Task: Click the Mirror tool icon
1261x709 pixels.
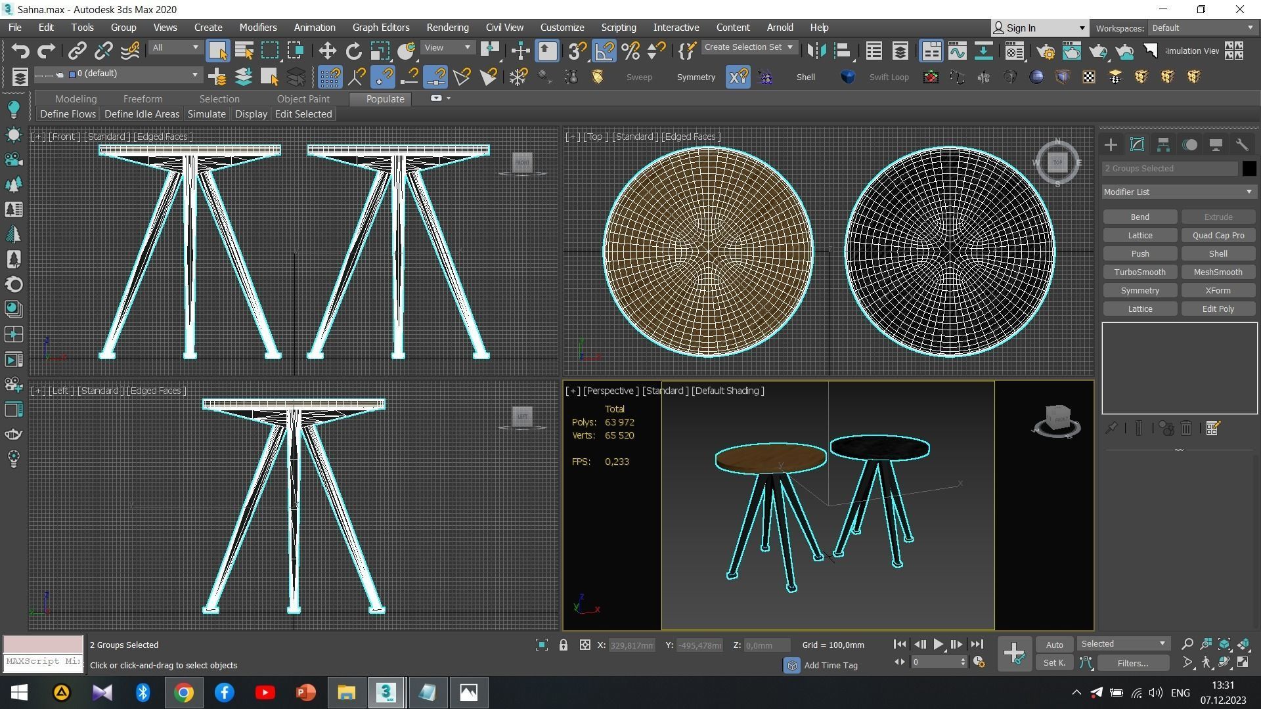Action: (x=816, y=51)
